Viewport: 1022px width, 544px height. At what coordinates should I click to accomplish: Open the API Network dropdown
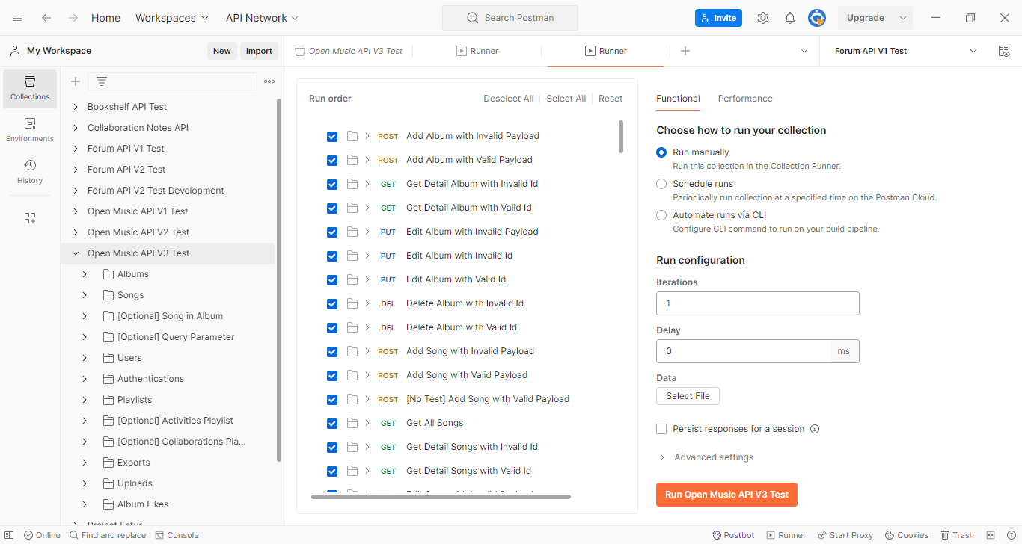pos(263,18)
